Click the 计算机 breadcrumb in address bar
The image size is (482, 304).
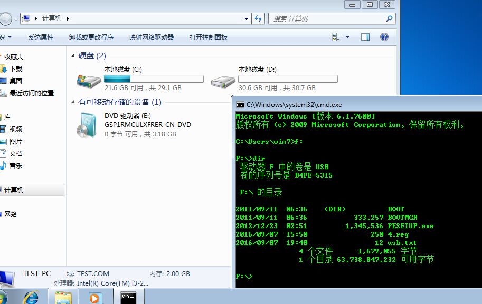pyautogui.click(x=52, y=18)
